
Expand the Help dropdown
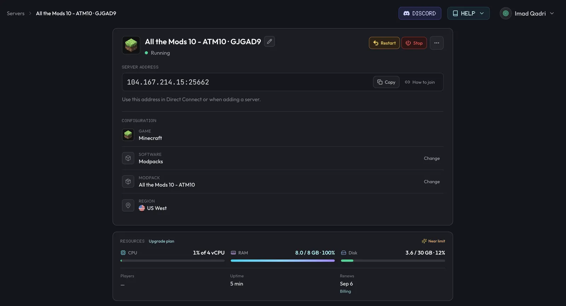pyautogui.click(x=468, y=13)
